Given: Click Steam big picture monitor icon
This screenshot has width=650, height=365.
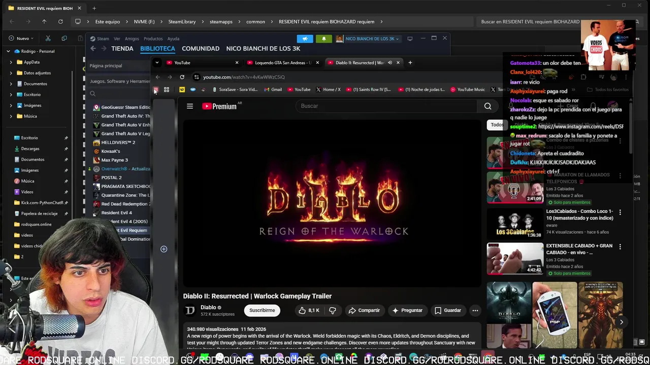Looking at the screenshot, I should pyautogui.click(x=410, y=39).
